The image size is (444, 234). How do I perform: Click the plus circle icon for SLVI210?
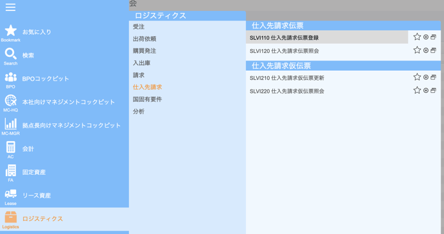[426, 77]
